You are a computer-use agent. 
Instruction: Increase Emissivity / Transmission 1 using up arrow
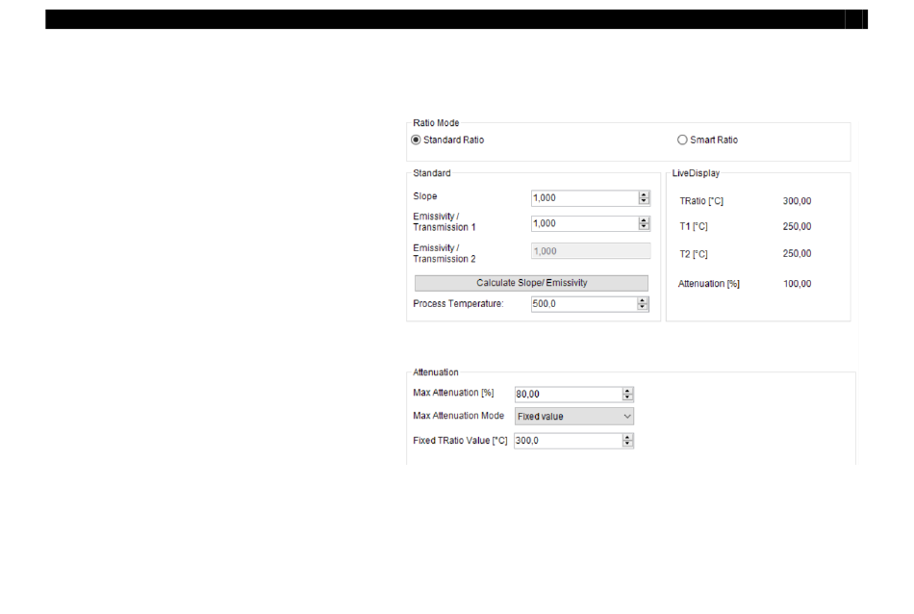coord(644,219)
